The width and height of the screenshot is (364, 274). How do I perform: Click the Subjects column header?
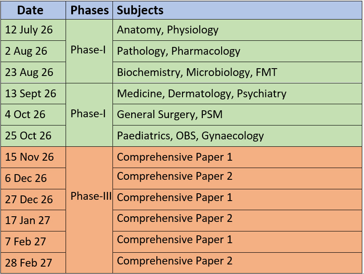pos(237,10)
